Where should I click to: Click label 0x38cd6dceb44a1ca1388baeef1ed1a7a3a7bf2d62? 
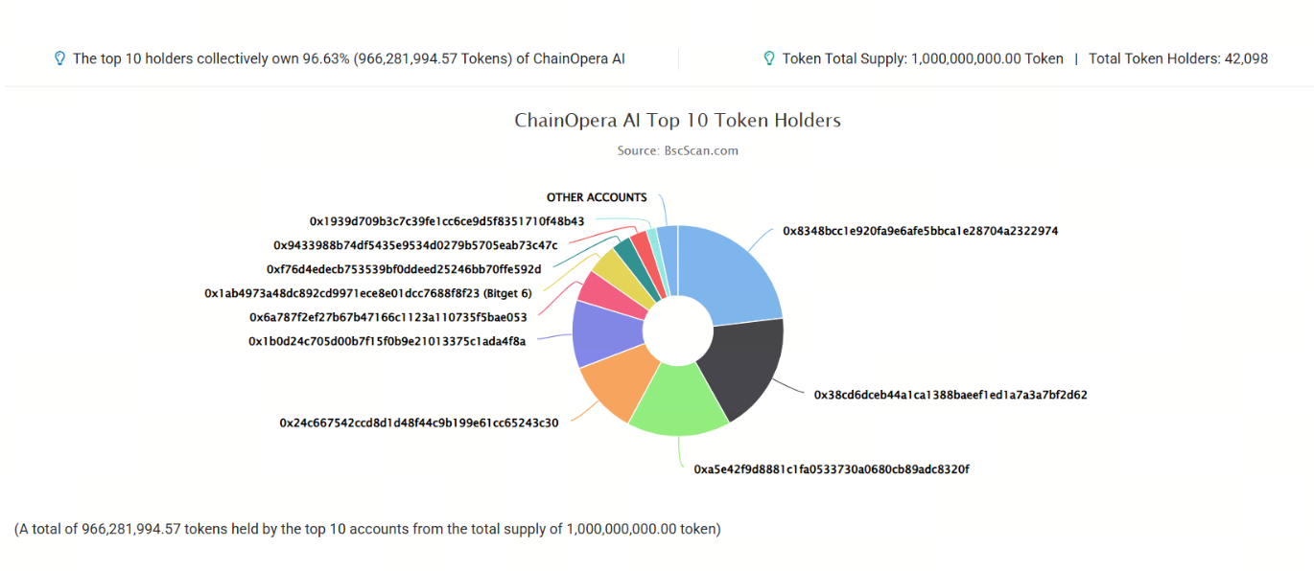point(950,394)
